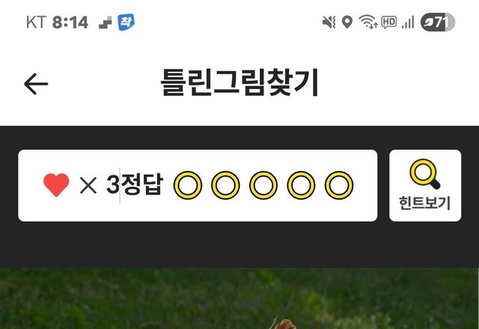
Task: Select the first yellow answer circle
Action: (x=188, y=185)
